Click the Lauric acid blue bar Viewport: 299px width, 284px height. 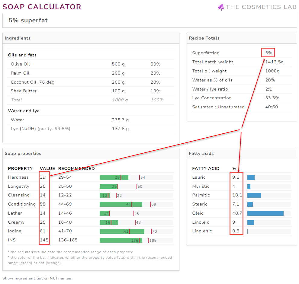pos(251,177)
